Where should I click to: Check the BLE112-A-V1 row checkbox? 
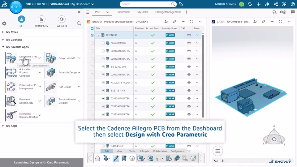coord(92,91)
